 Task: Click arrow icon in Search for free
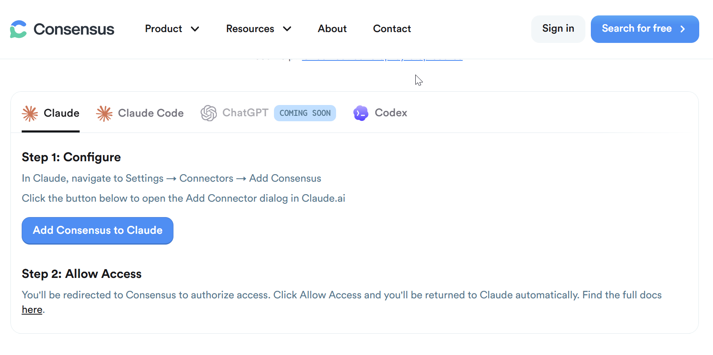[683, 29]
